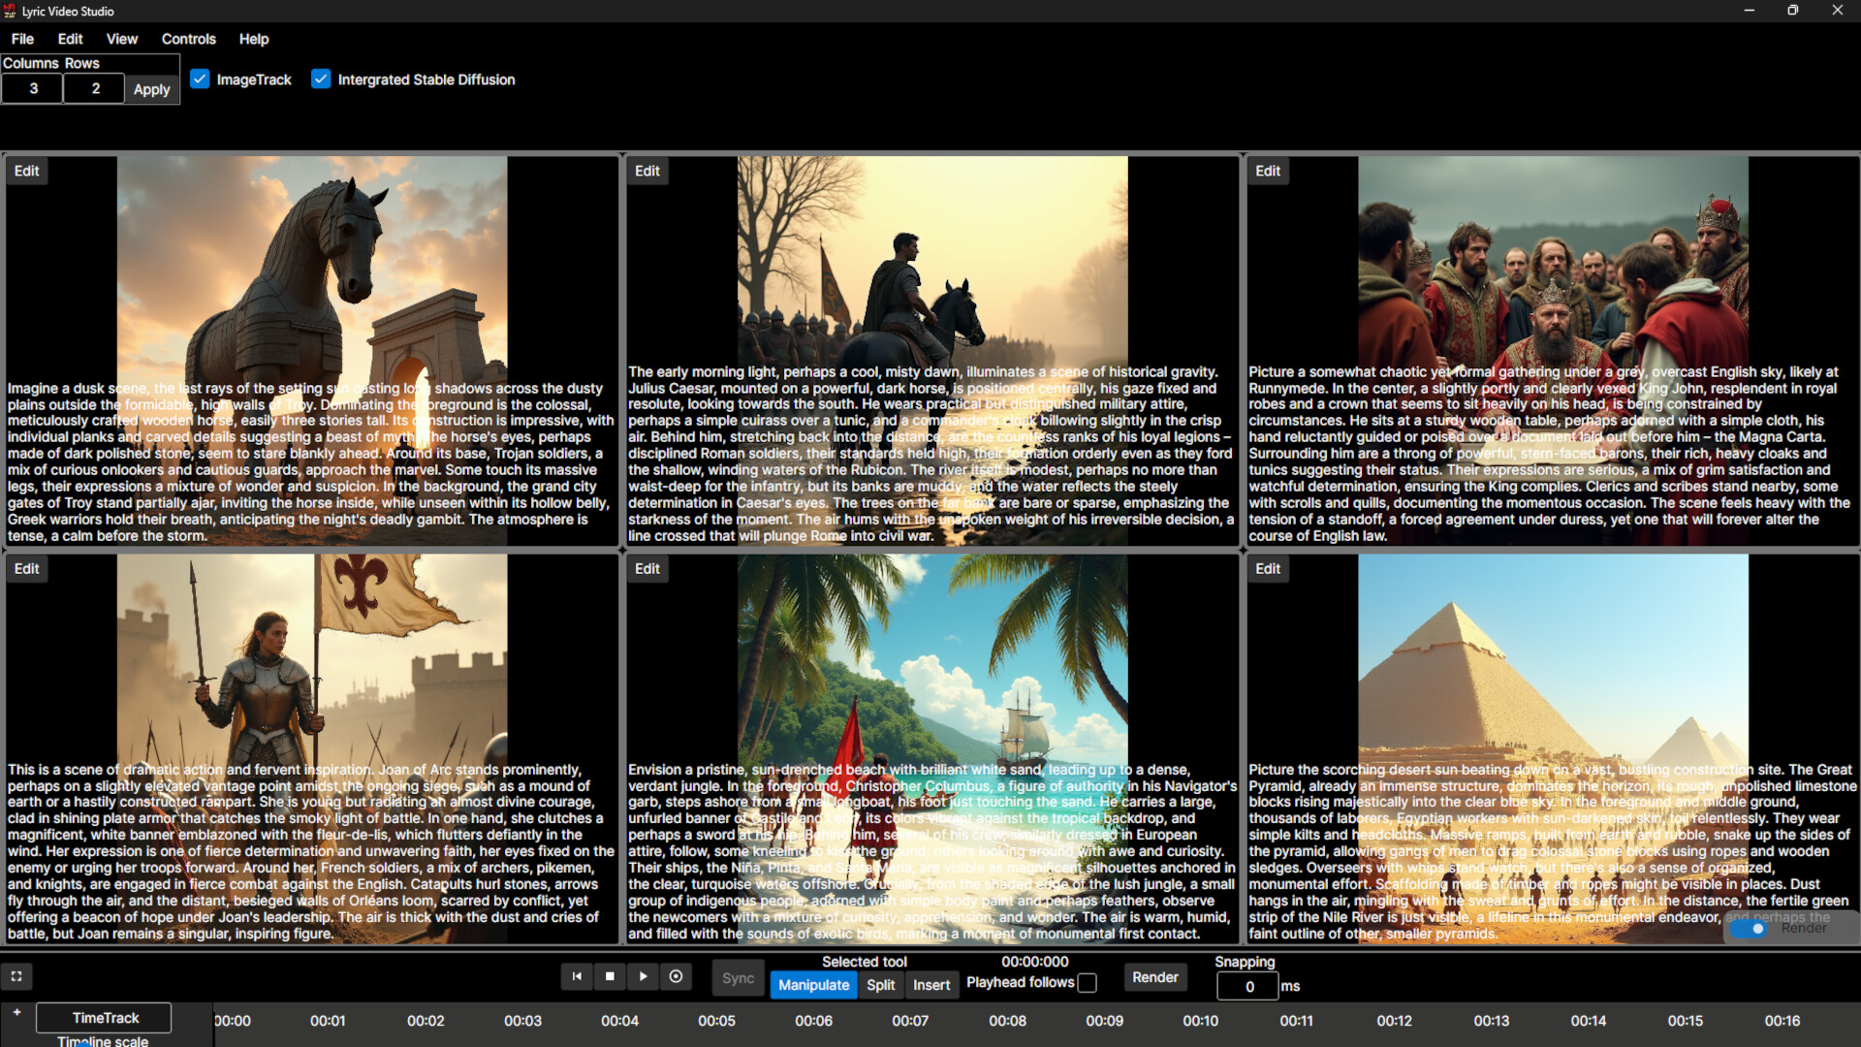This screenshot has height=1047, width=1861.
Task: Click the stop playback icon
Action: (610, 976)
